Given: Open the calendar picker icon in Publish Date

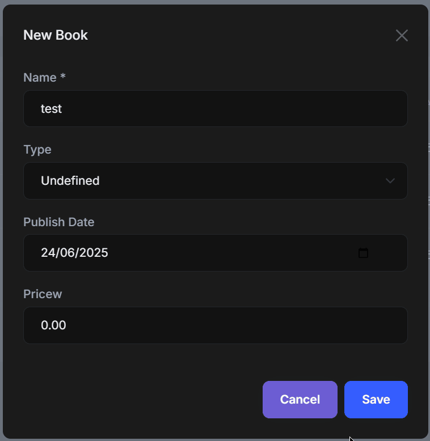Looking at the screenshot, I should click(364, 253).
